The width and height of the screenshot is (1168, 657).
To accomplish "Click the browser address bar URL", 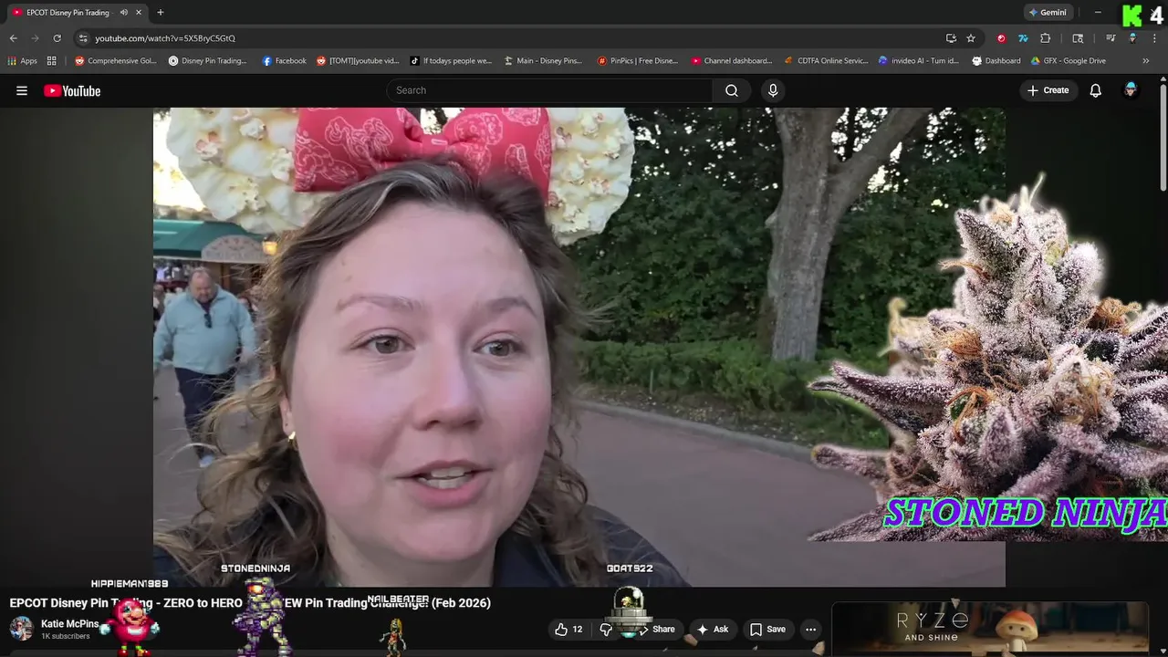I will pyautogui.click(x=165, y=38).
